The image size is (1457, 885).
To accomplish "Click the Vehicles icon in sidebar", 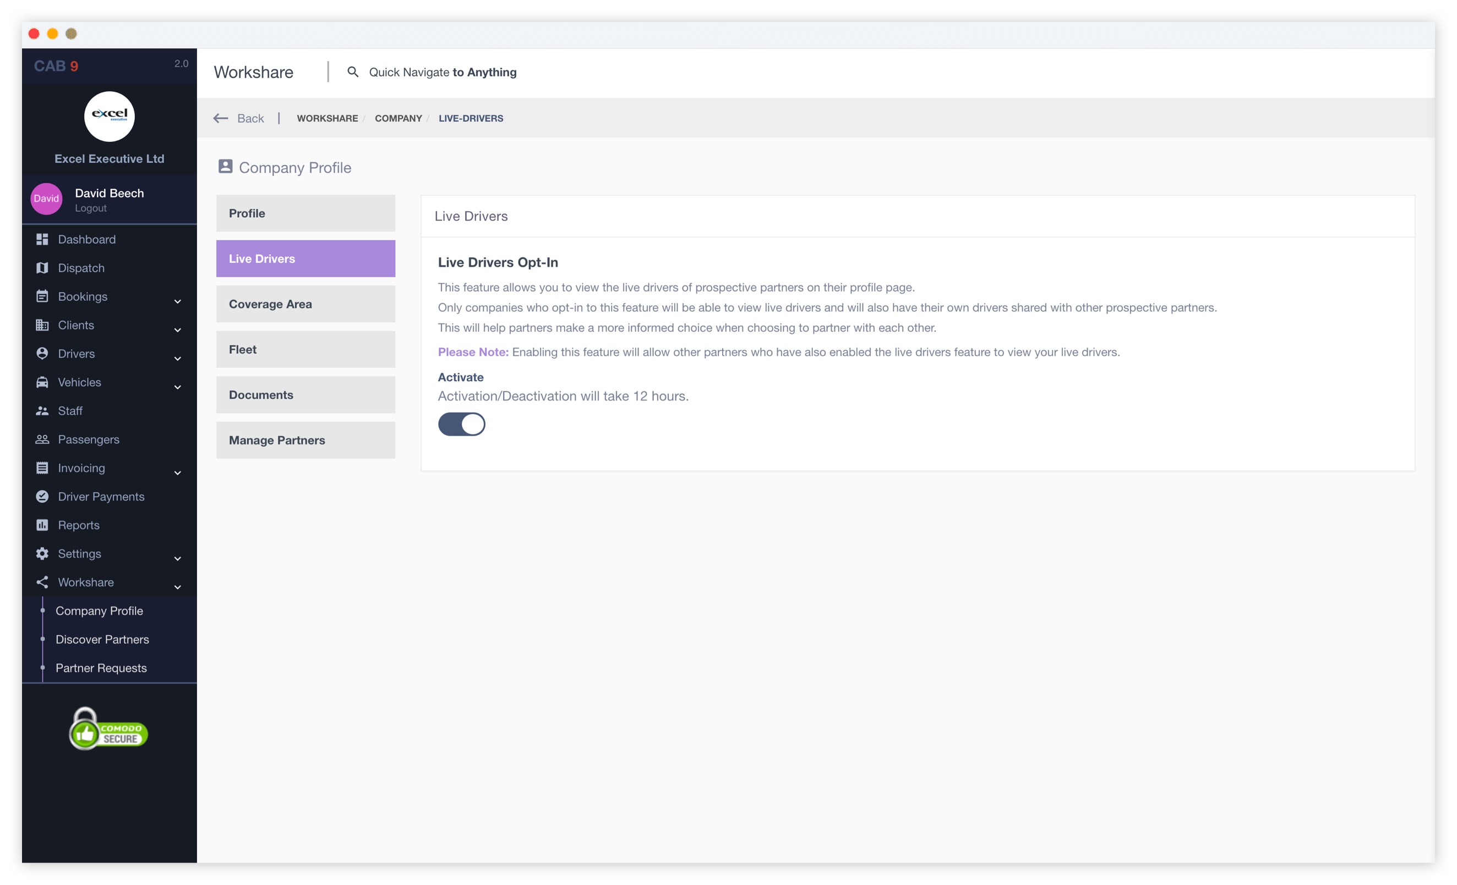I will pos(42,382).
